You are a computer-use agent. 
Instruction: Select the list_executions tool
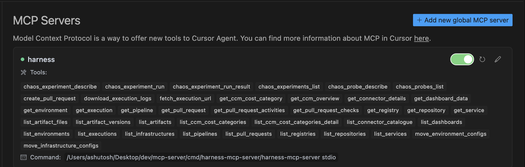pyautogui.click(x=97, y=134)
